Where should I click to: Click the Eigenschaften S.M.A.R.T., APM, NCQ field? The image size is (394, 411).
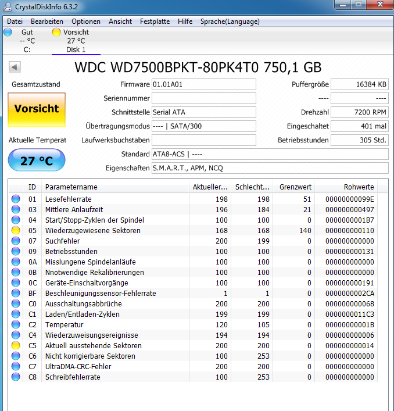(x=270, y=168)
